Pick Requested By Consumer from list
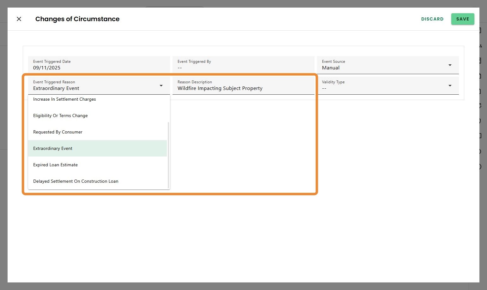This screenshot has height=290, width=487. coord(58,132)
